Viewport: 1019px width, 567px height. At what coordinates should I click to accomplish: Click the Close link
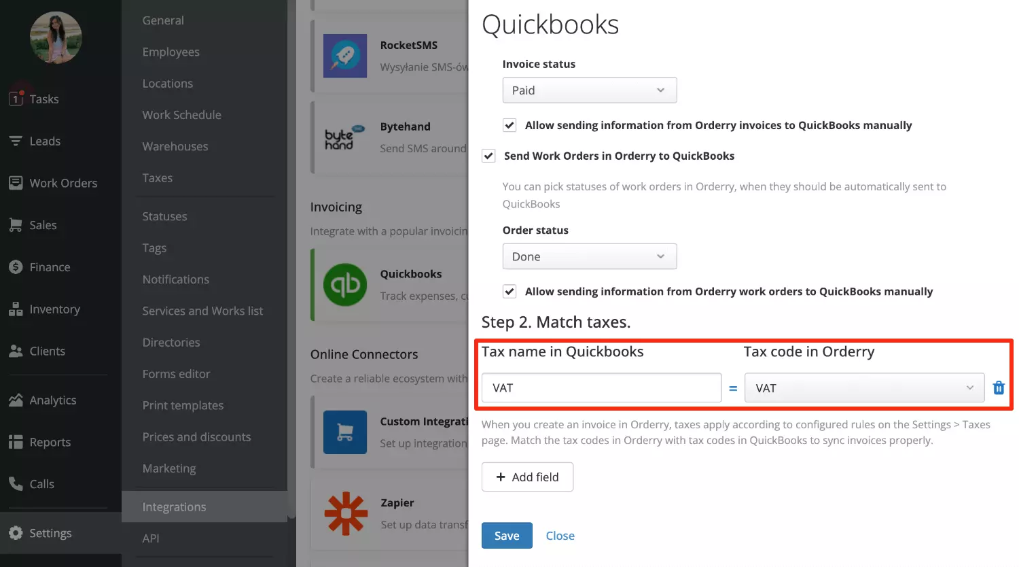click(x=560, y=536)
